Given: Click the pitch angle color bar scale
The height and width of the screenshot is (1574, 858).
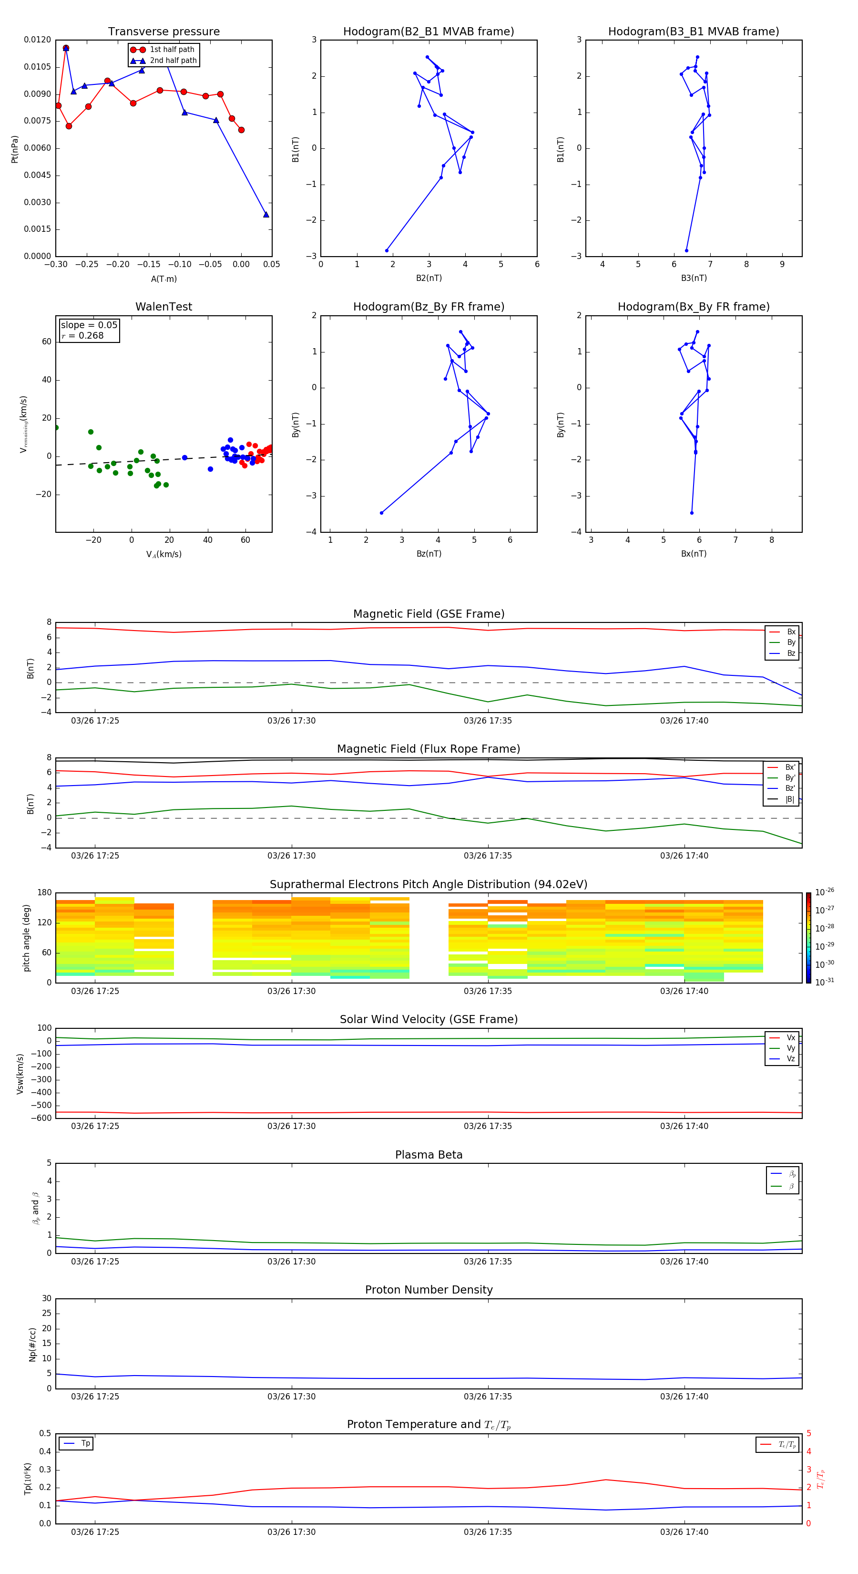Looking at the screenshot, I should [x=808, y=937].
